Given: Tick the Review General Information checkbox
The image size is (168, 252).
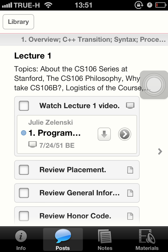Looking at the screenshot, I should coord(24,193).
